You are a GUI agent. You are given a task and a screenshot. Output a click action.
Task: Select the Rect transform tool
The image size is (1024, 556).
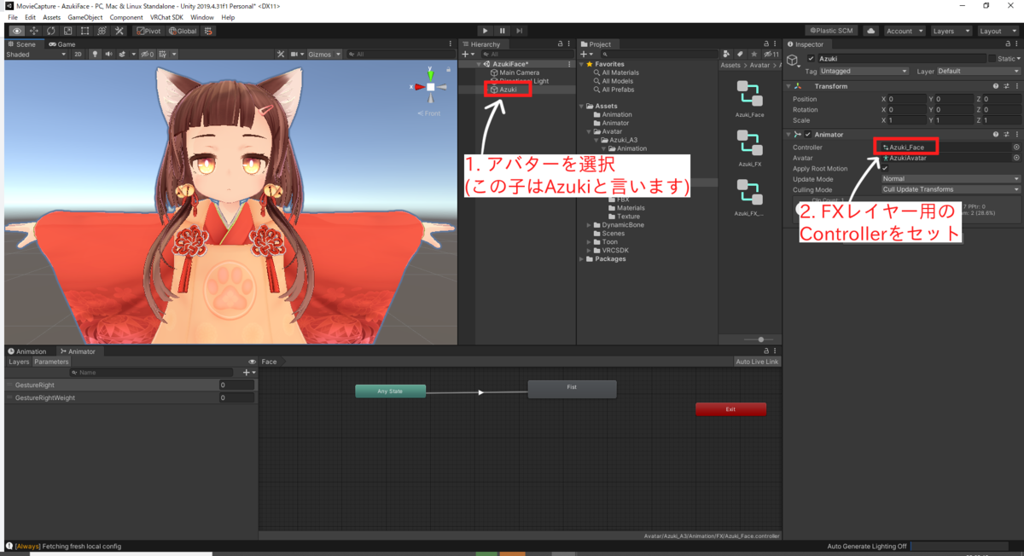pyautogui.click(x=84, y=31)
